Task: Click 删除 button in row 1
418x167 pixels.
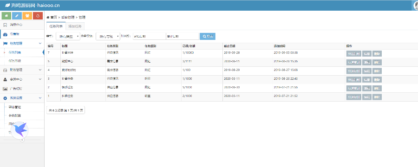Action: point(377,97)
